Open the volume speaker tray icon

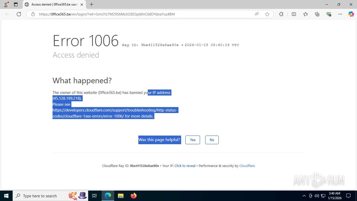[x=317, y=196]
